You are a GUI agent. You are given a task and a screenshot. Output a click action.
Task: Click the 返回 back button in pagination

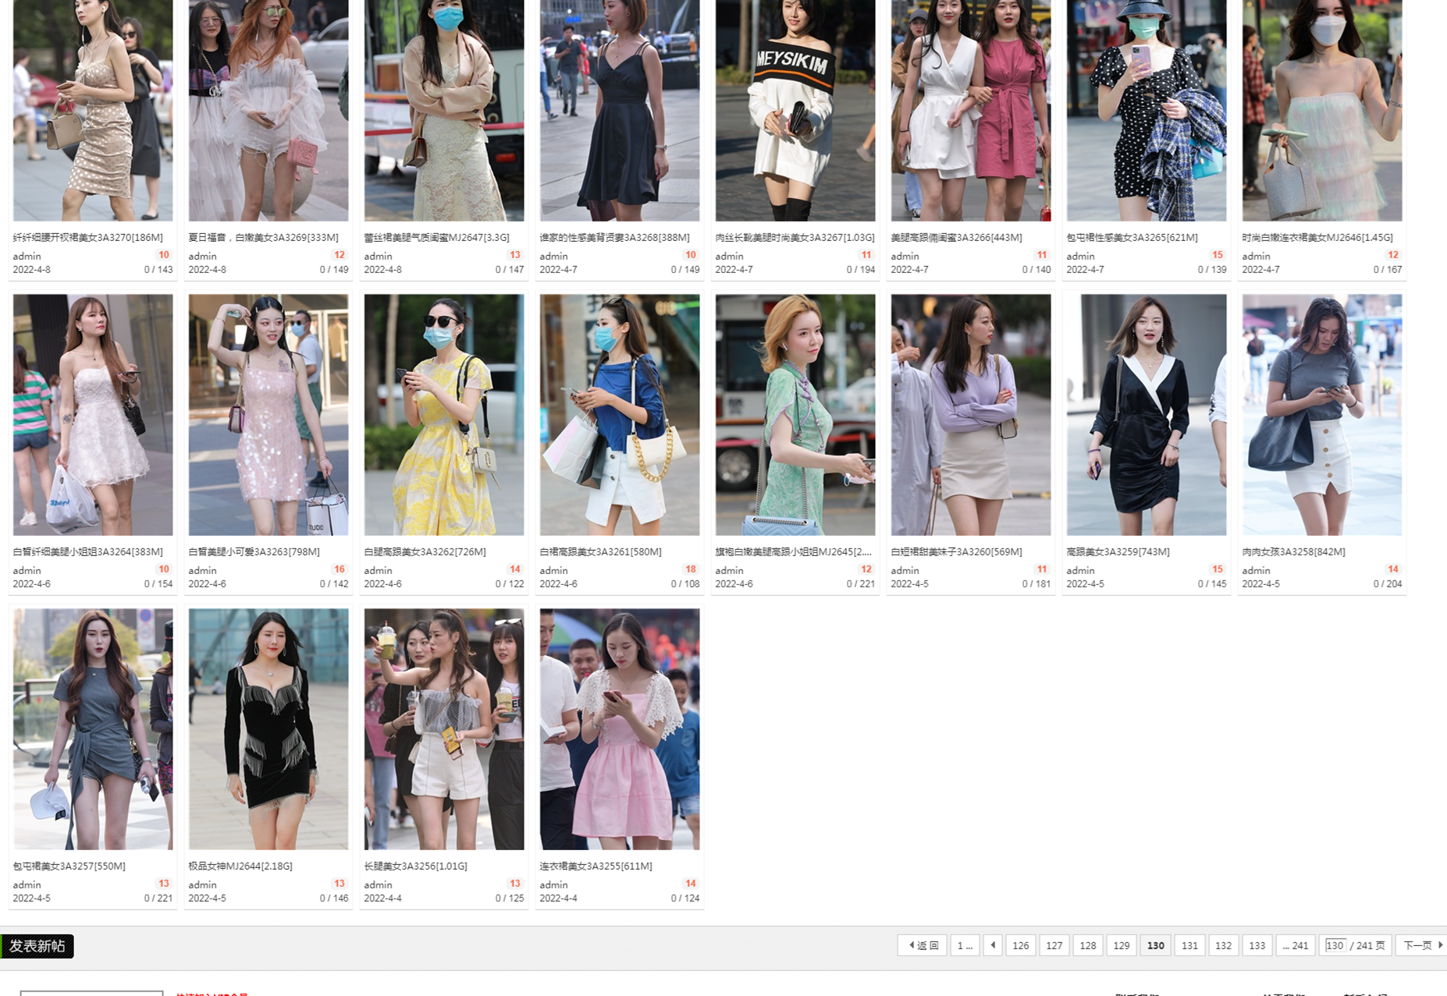pyautogui.click(x=923, y=945)
